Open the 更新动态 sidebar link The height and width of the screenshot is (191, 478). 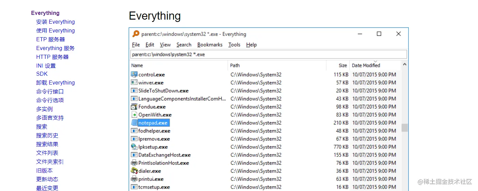point(47,180)
